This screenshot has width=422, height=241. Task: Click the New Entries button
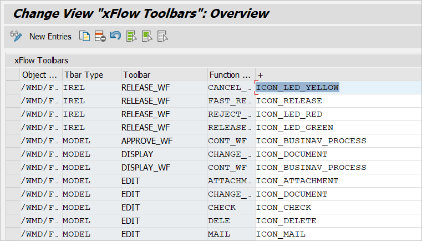(x=50, y=37)
